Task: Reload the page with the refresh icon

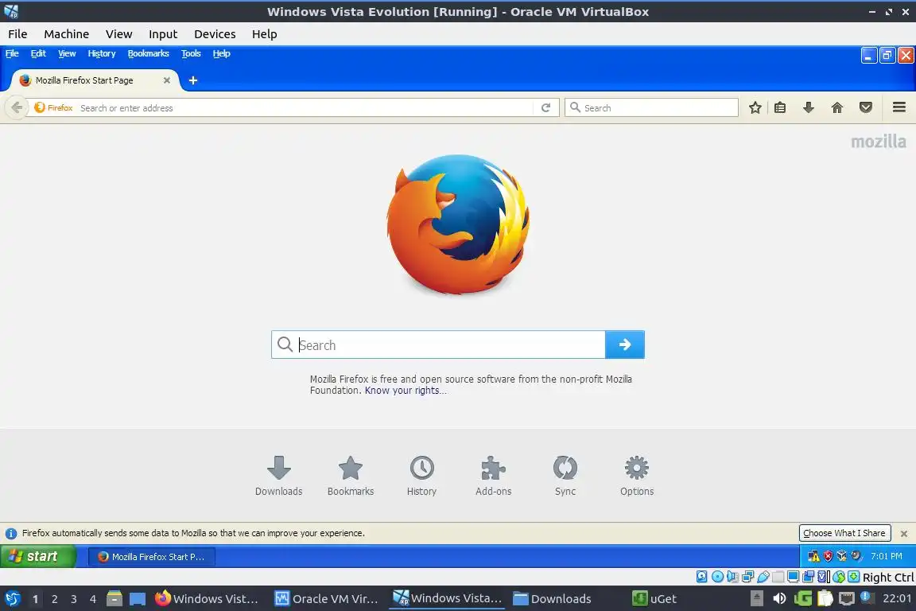Action: 545,107
